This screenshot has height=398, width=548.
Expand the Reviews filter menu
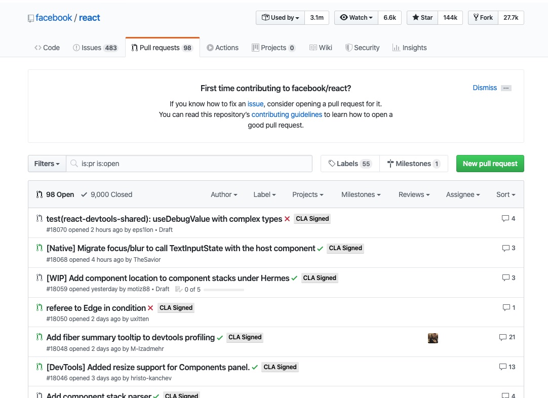point(414,194)
